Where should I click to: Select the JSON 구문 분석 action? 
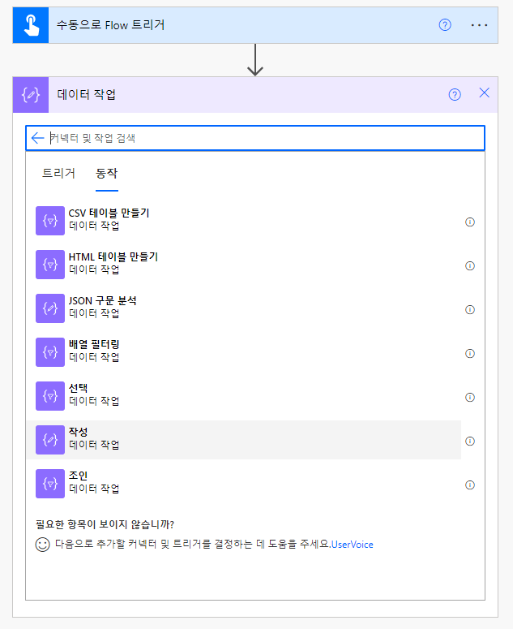244,308
